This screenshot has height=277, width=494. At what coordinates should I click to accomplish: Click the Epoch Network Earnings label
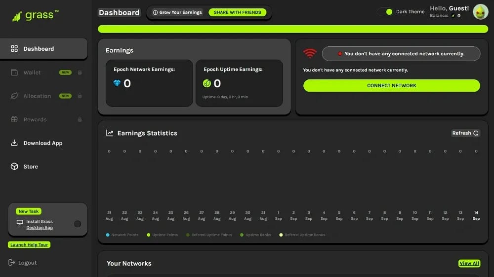point(144,69)
